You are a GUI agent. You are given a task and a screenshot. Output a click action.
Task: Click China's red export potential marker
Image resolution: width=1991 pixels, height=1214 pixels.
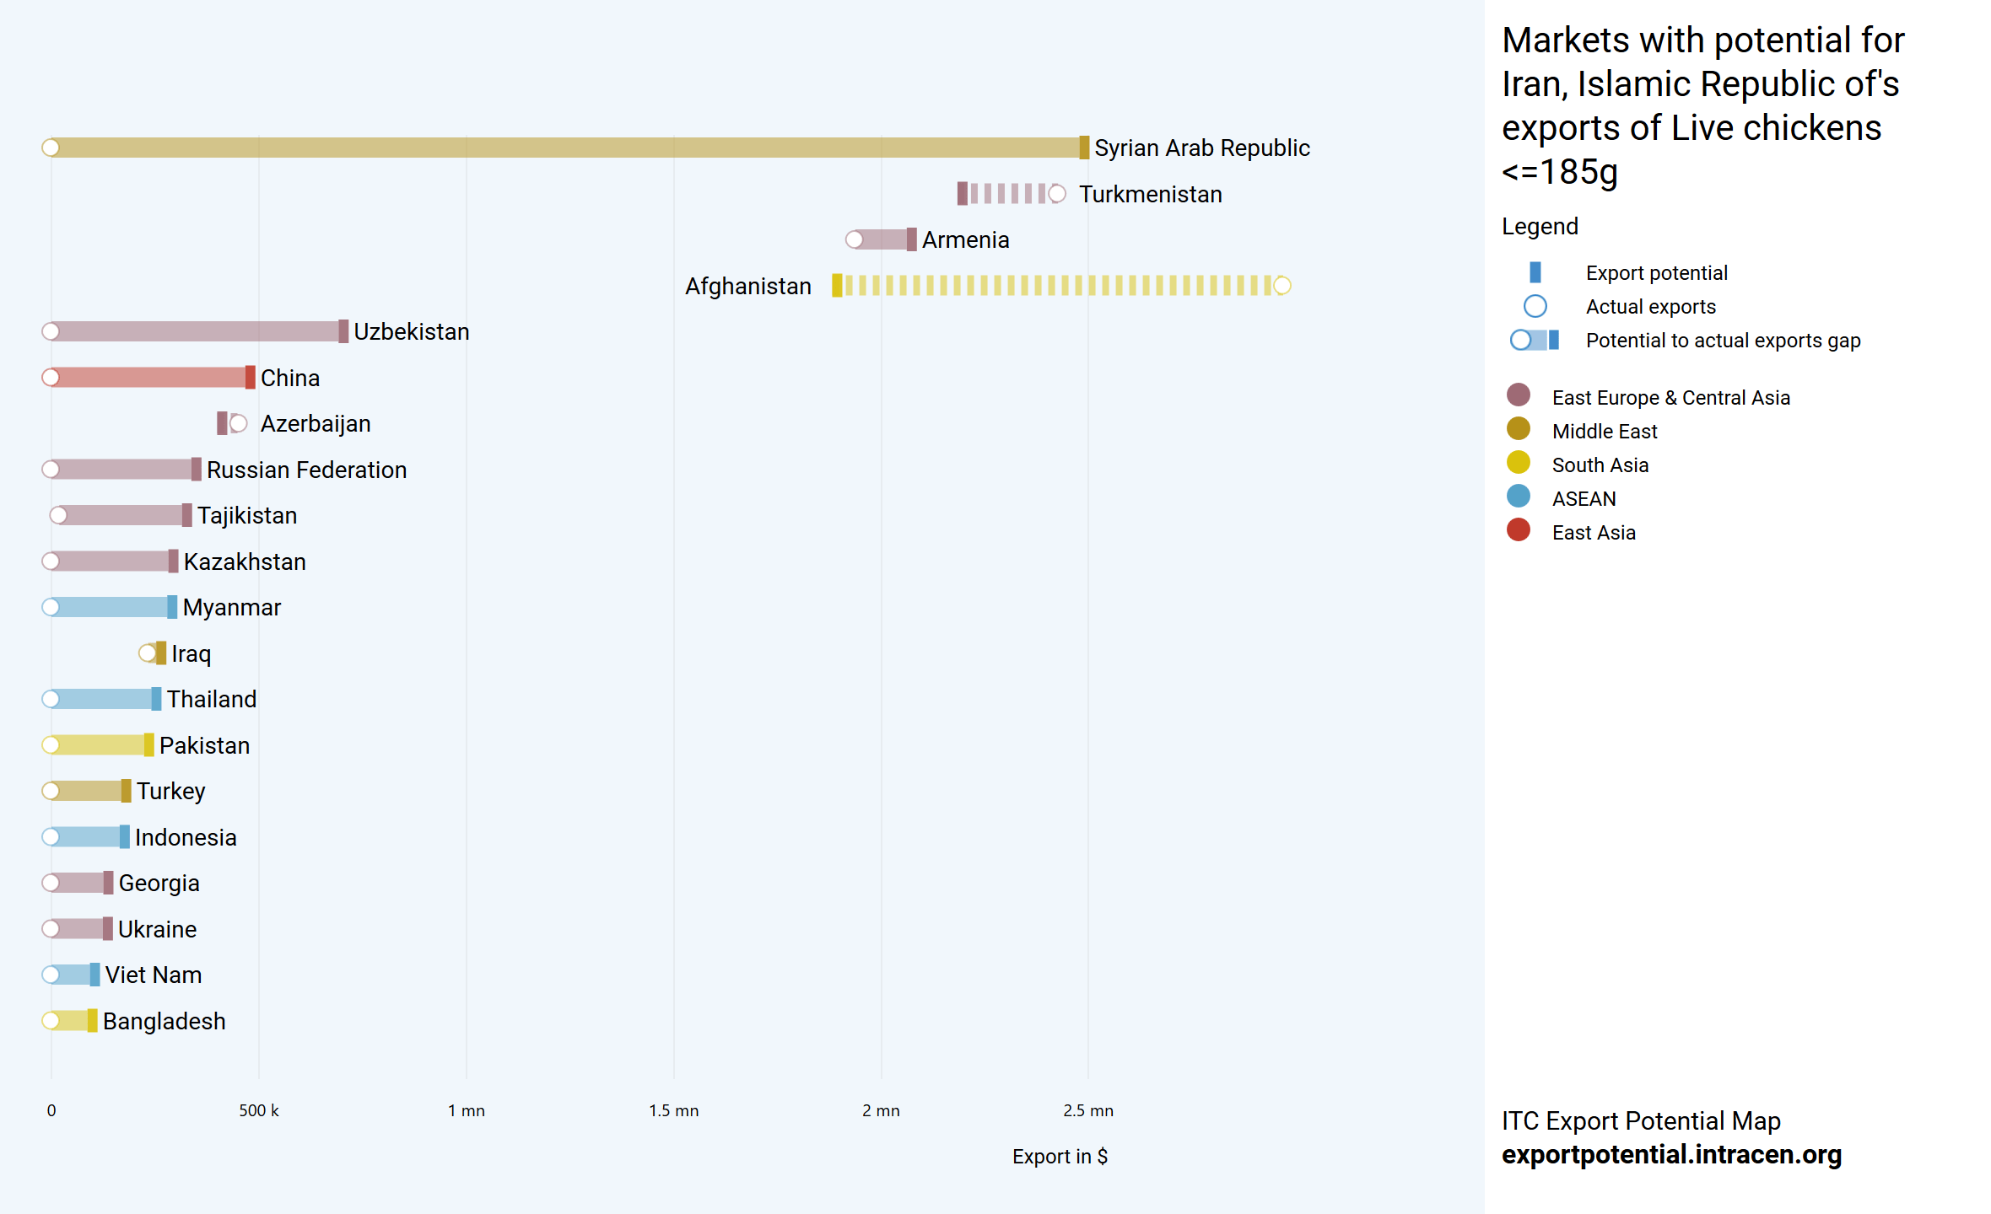(x=250, y=378)
